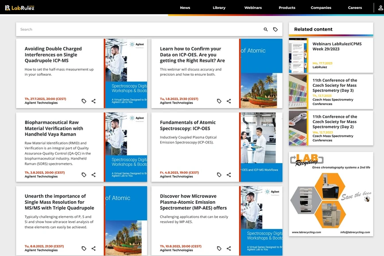Open Learn how to Confirm your Data title

click(192, 54)
